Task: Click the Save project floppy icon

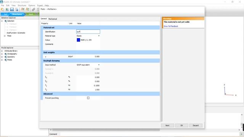Action: point(12,10)
